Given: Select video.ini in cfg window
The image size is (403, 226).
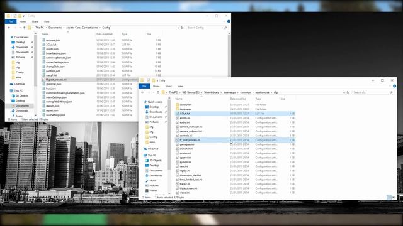Looking at the screenshot, I should [184, 193].
